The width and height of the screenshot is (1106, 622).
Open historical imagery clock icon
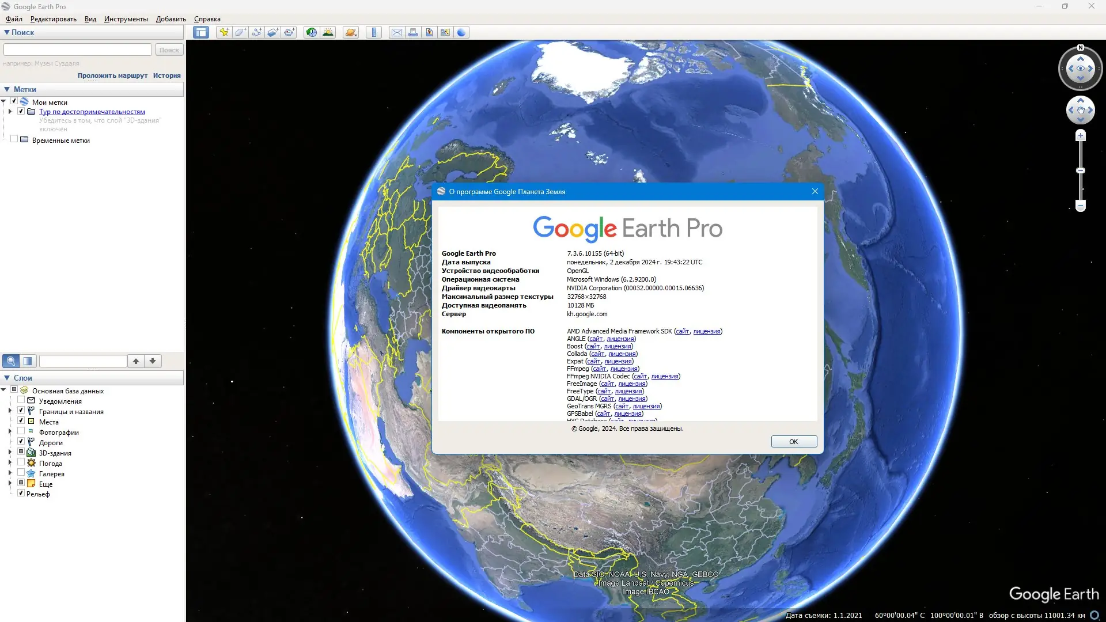point(311,32)
